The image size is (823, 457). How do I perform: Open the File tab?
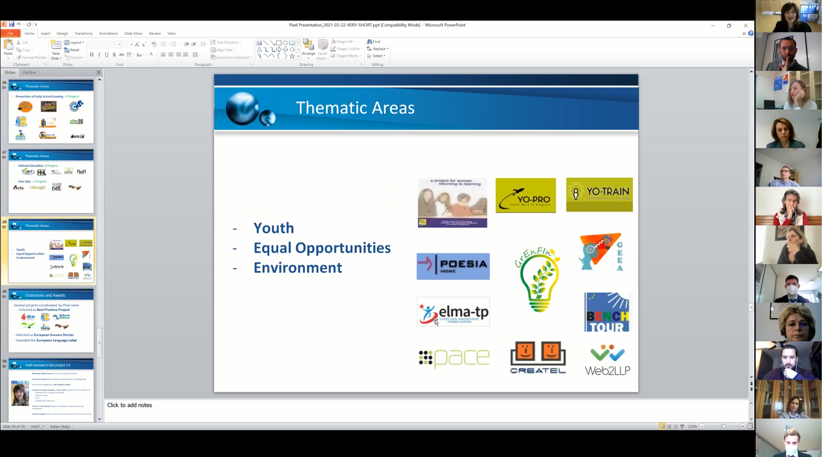pyautogui.click(x=10, y=33)
